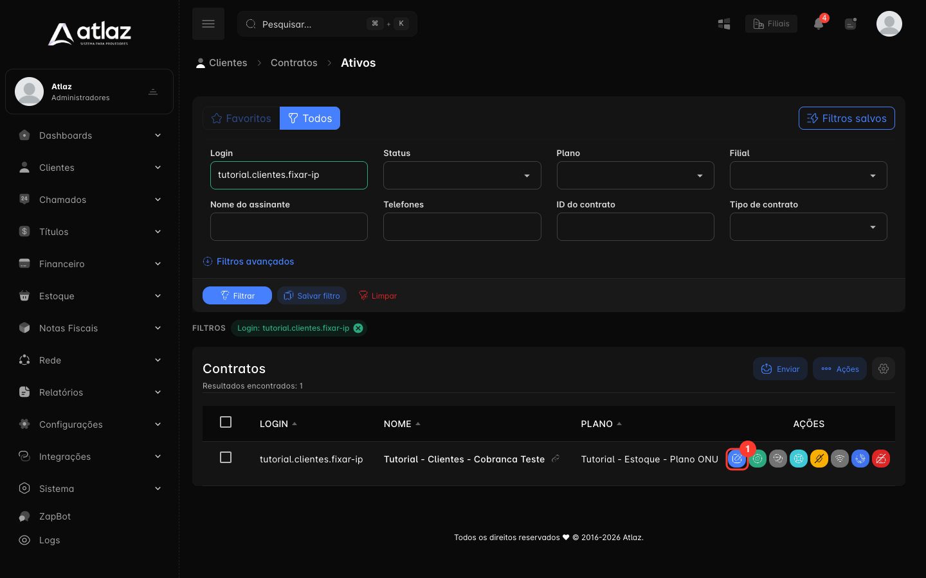Click the yellow disconnect action icon

819,459
